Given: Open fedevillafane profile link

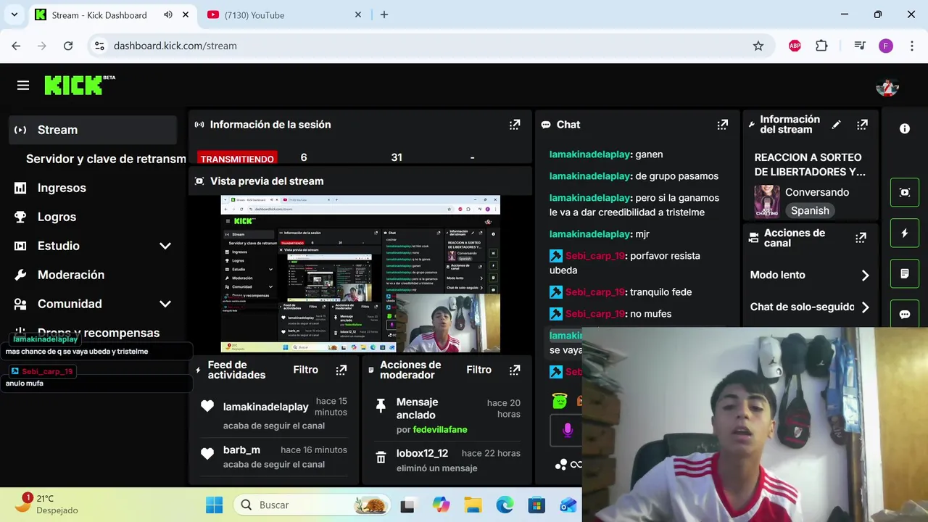Looking at the screenshot, I should coord(440,430).
